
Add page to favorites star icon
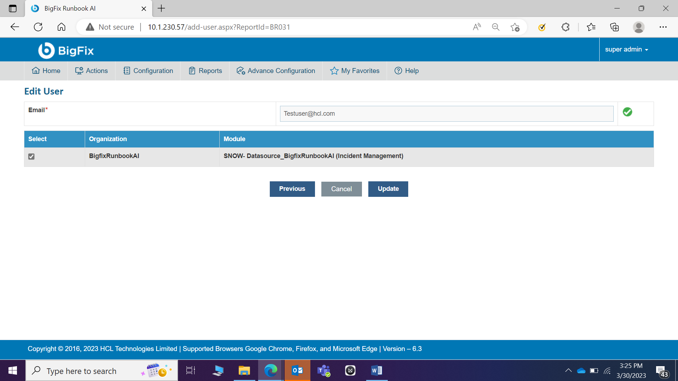[515, 27]
